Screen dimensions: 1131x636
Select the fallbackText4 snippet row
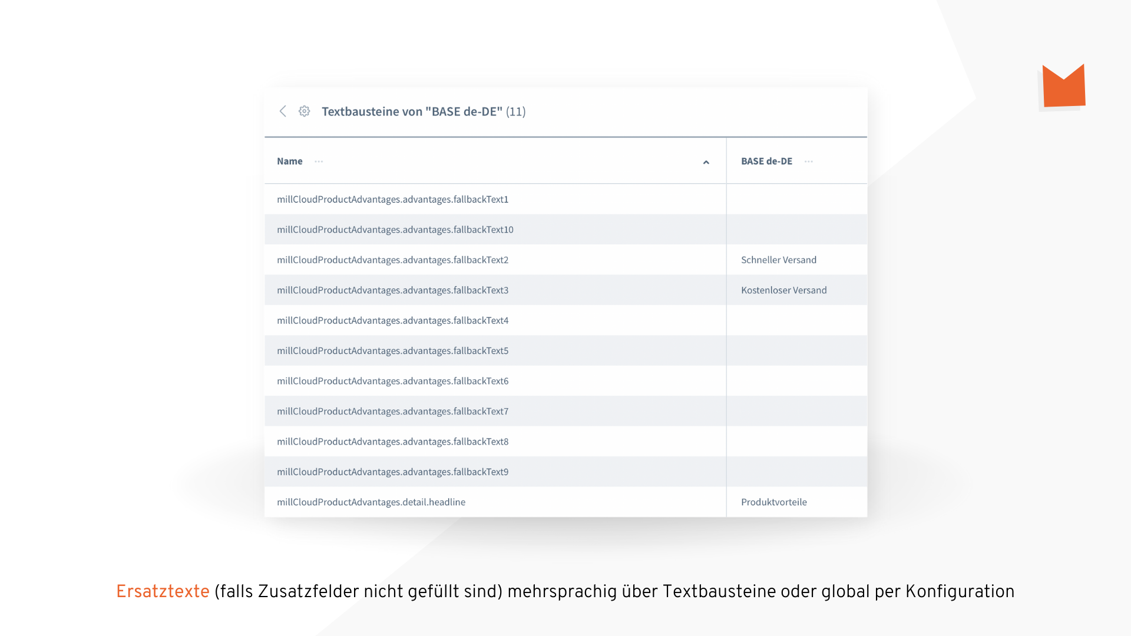(565, 320)
